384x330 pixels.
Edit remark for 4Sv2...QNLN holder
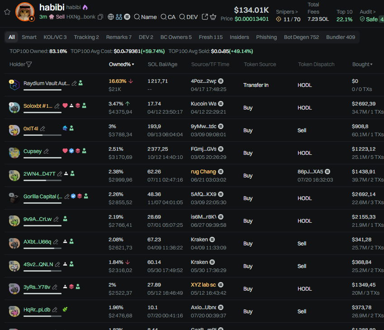point(57,264)
